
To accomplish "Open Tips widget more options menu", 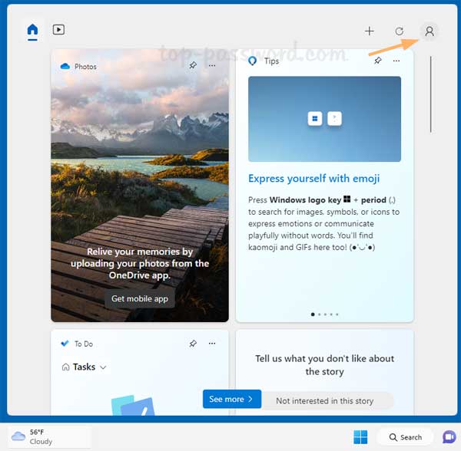I will [397, 61].
